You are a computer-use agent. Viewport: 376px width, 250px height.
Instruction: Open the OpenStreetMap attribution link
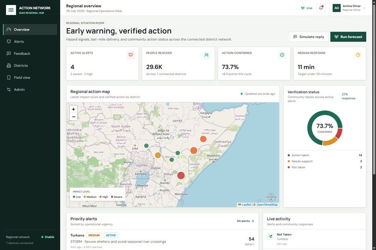pos(267,204)
